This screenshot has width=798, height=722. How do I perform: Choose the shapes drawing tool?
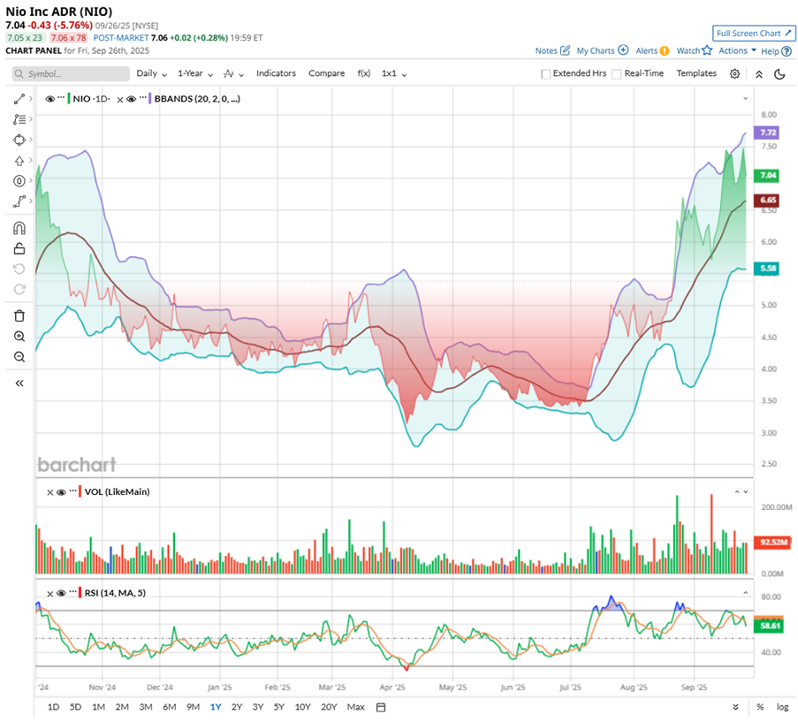click(x=19, y=140)
